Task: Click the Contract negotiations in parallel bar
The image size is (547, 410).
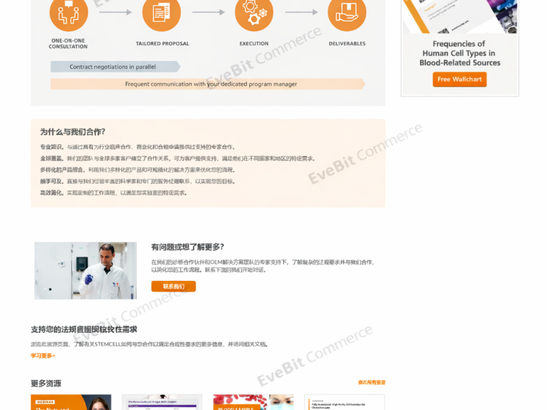Action: click(x=113, y=67)
